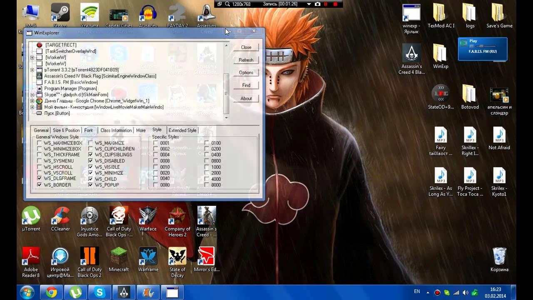Open Company of Heroes 2 shortcut
Screen dimensions: 533x300
(x=177, y=222)
